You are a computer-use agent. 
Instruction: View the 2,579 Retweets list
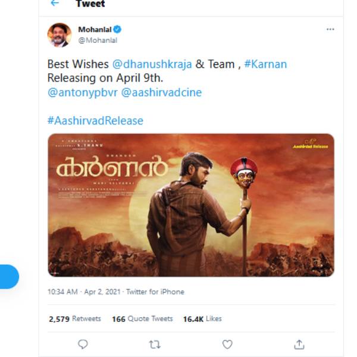(74, 319)
